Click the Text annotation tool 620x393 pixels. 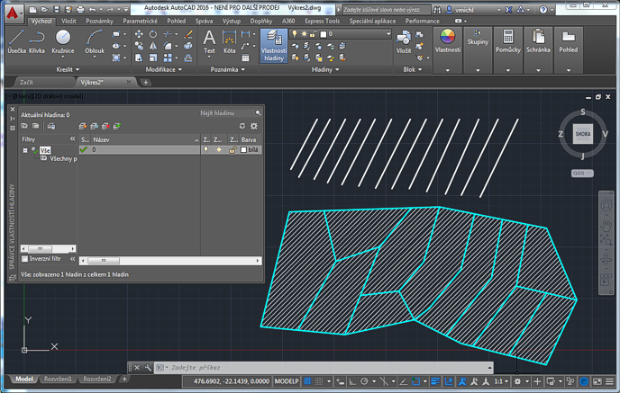(209, 42)
